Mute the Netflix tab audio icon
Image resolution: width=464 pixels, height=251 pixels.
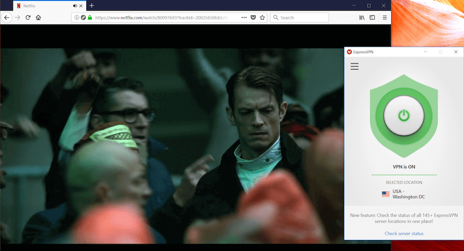(x=75, y=6)
